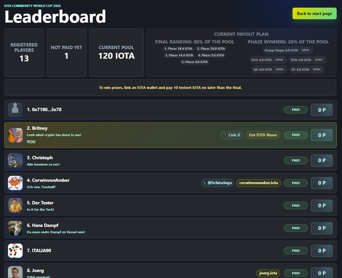
Task: Click the 4. Place: 9.6 IOTA chip
Action: point(211,55)
